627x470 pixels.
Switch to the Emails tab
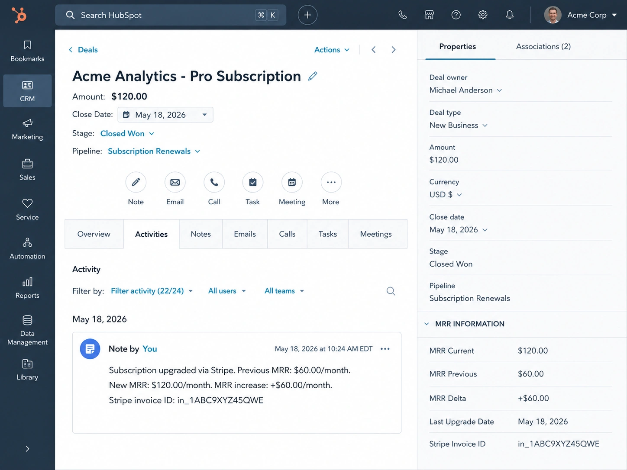[x=245, y=234]
